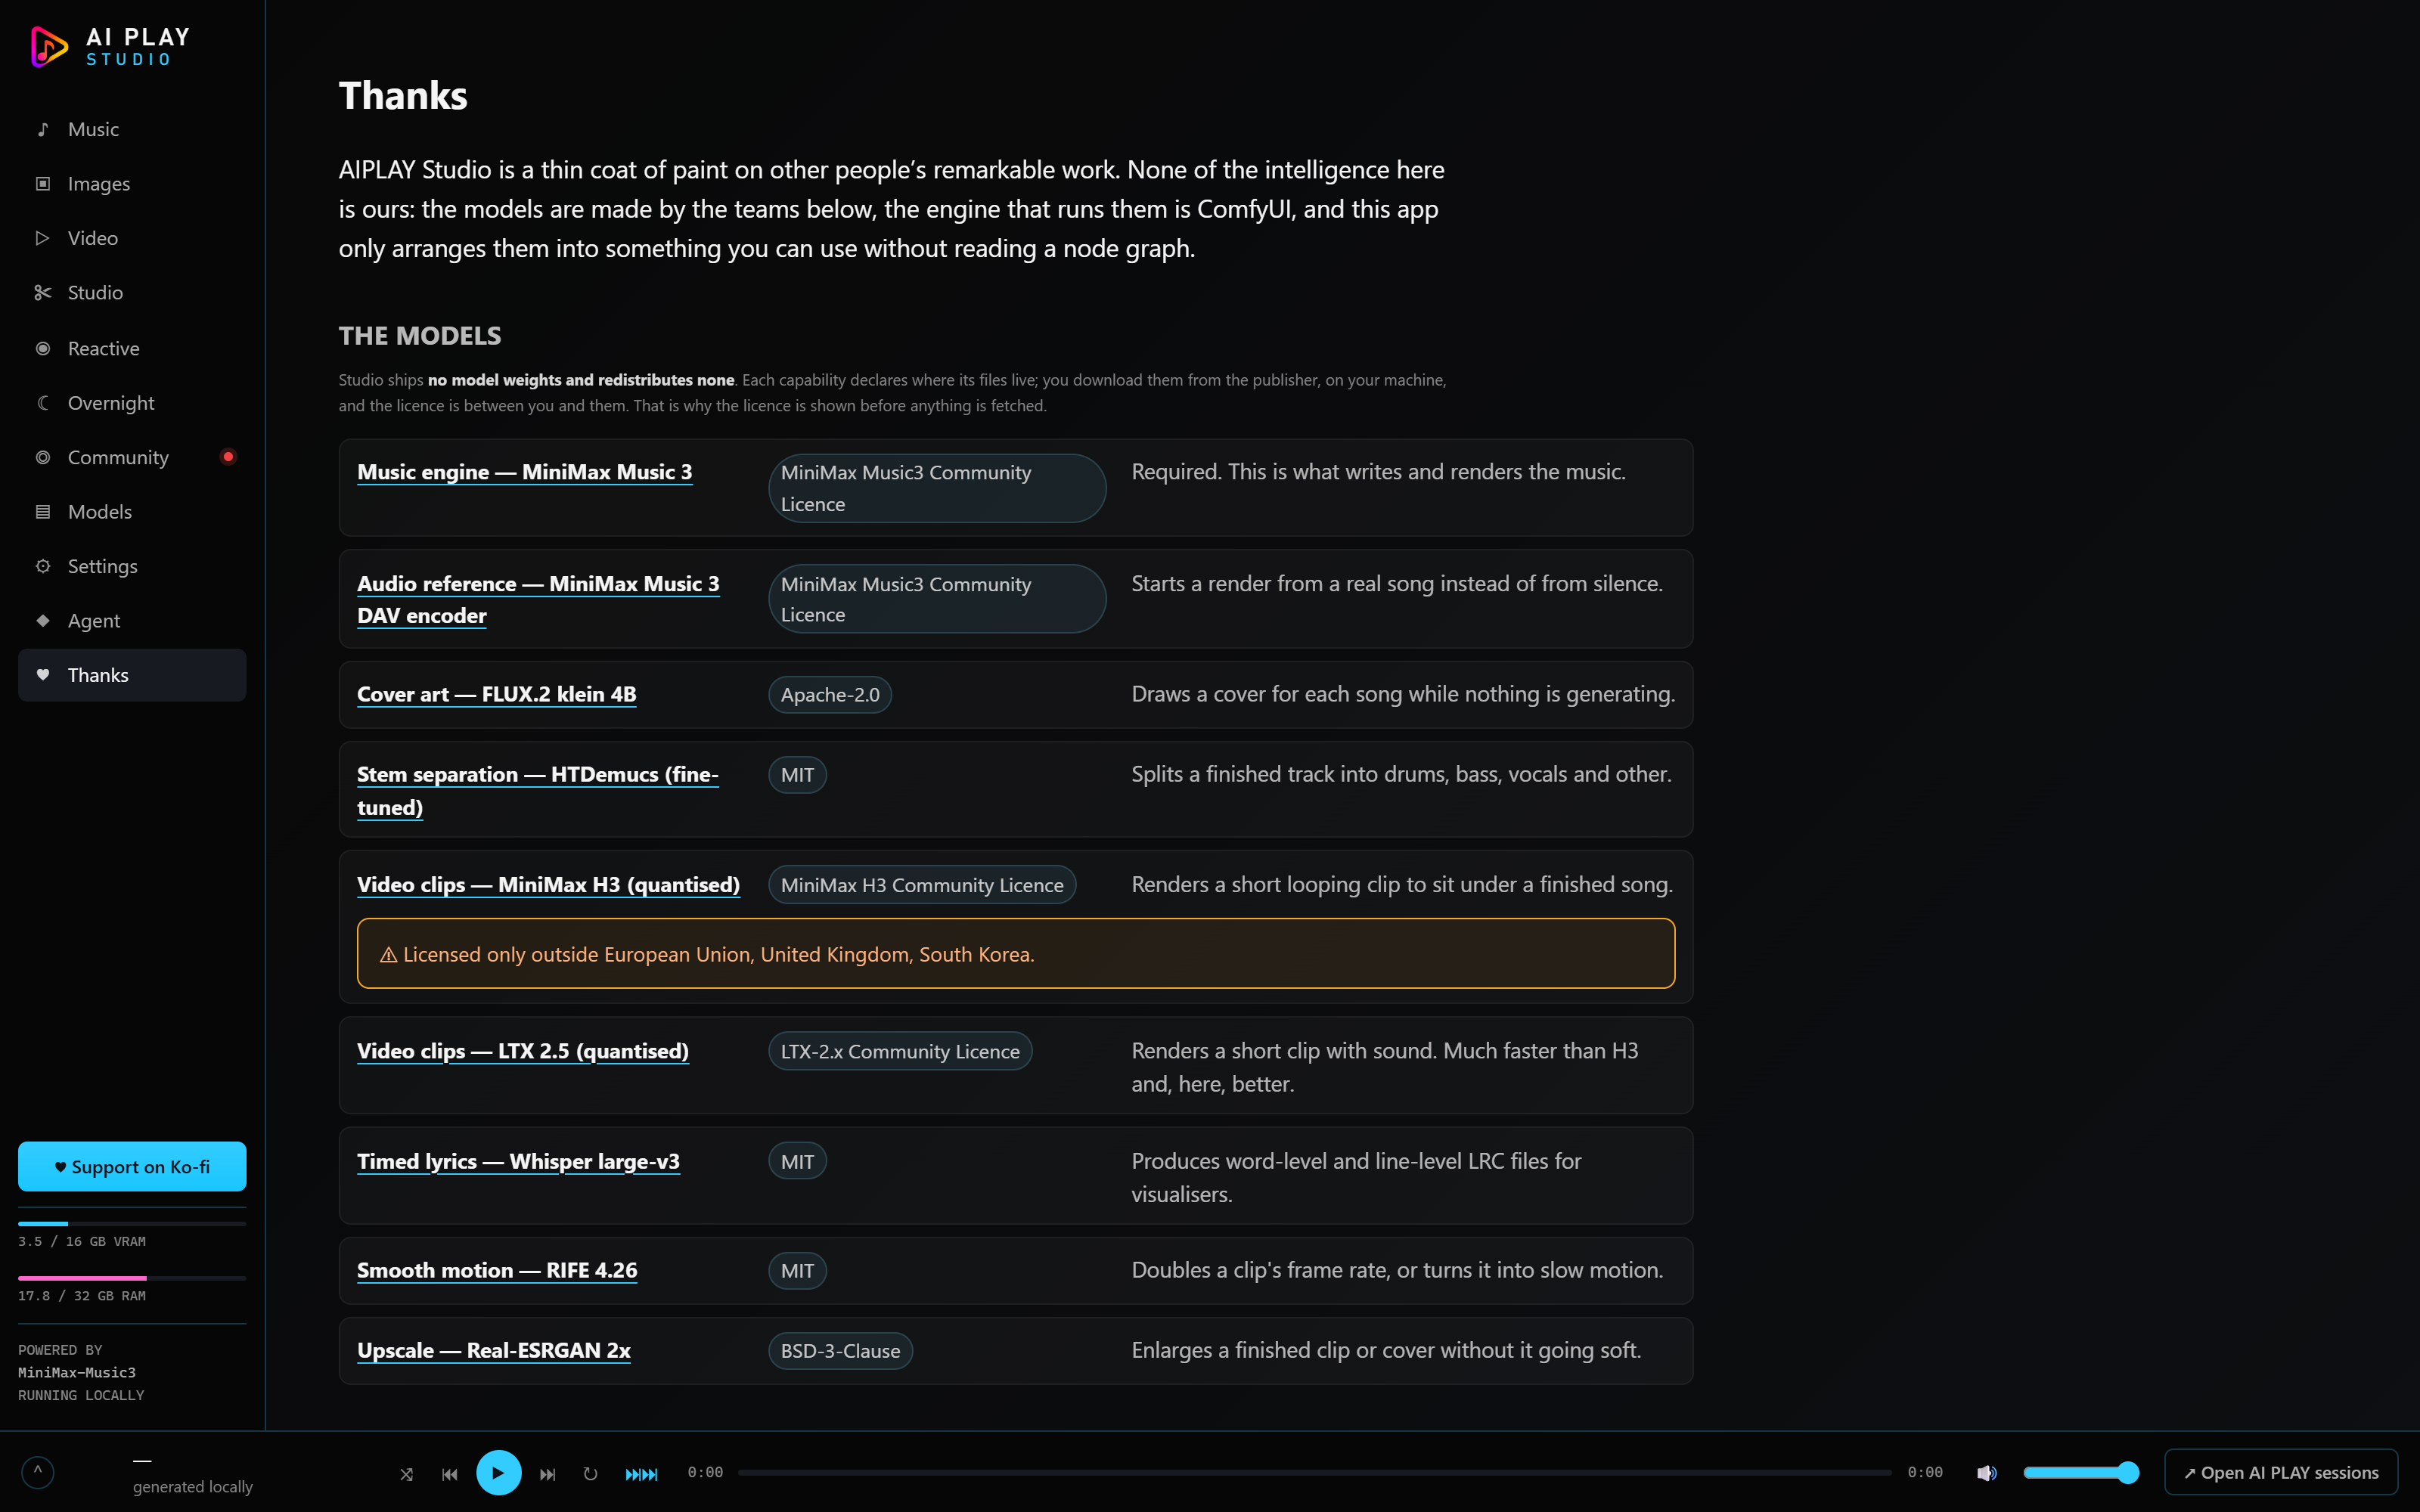Click Audio reference's MiniMax Music3 Community Licence pill

[x=937, y=598]
